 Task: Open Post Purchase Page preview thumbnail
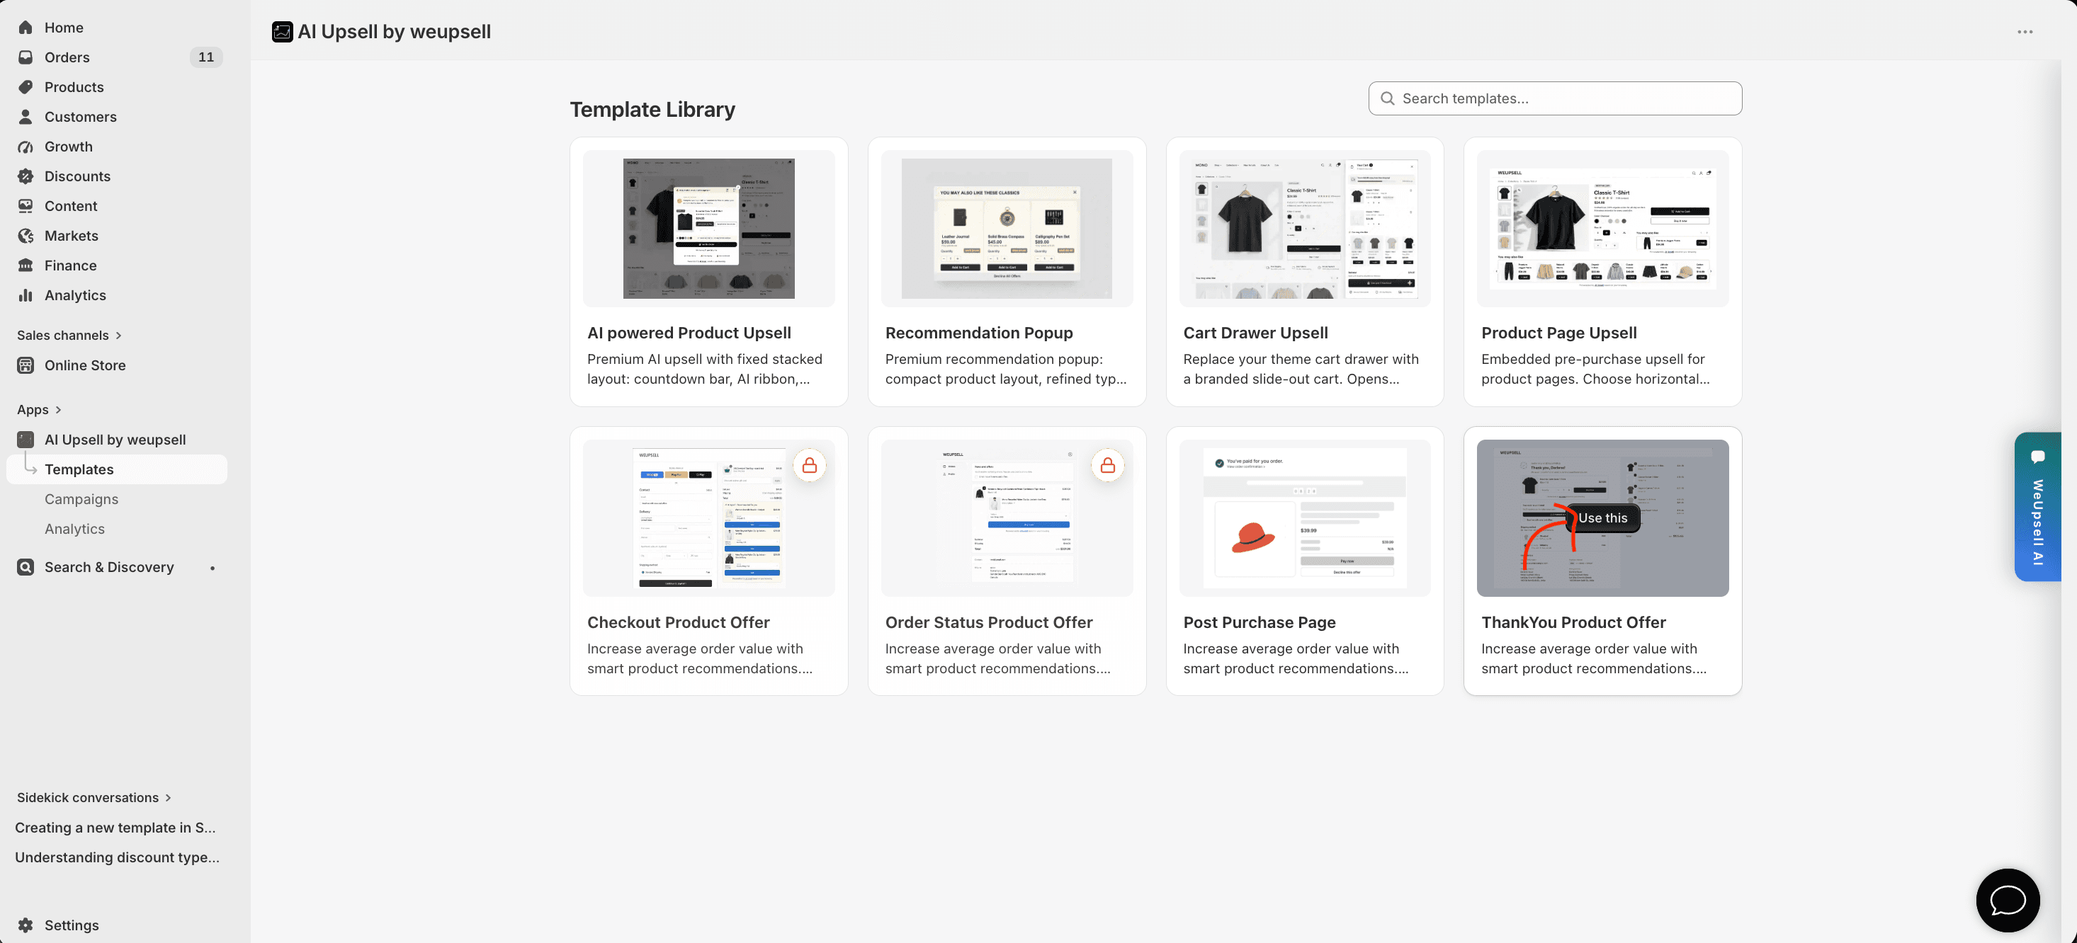[x=1305, y=518]
